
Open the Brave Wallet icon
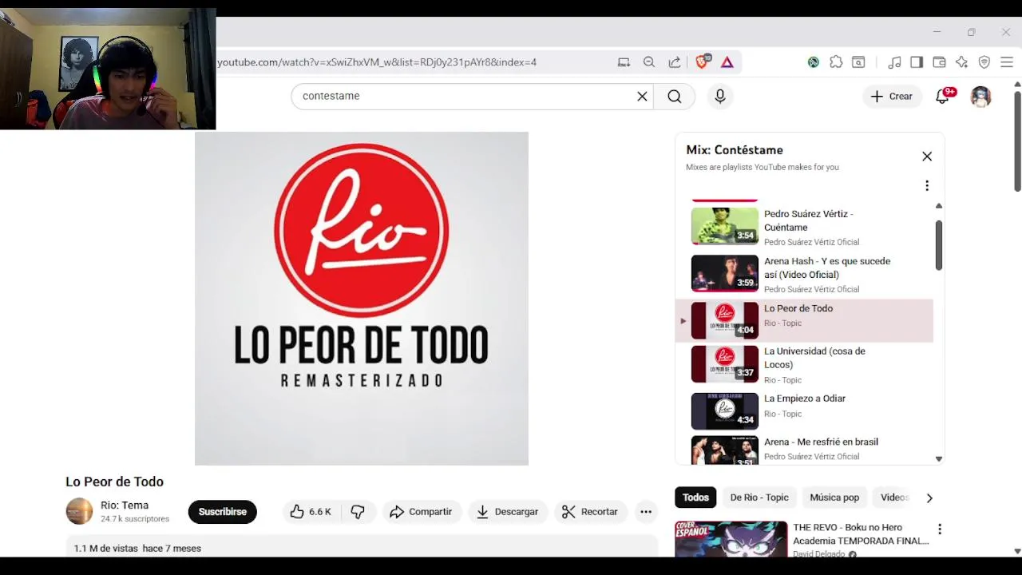939,62
